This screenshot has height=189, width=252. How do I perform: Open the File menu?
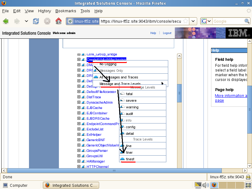[x=5, y=11]
